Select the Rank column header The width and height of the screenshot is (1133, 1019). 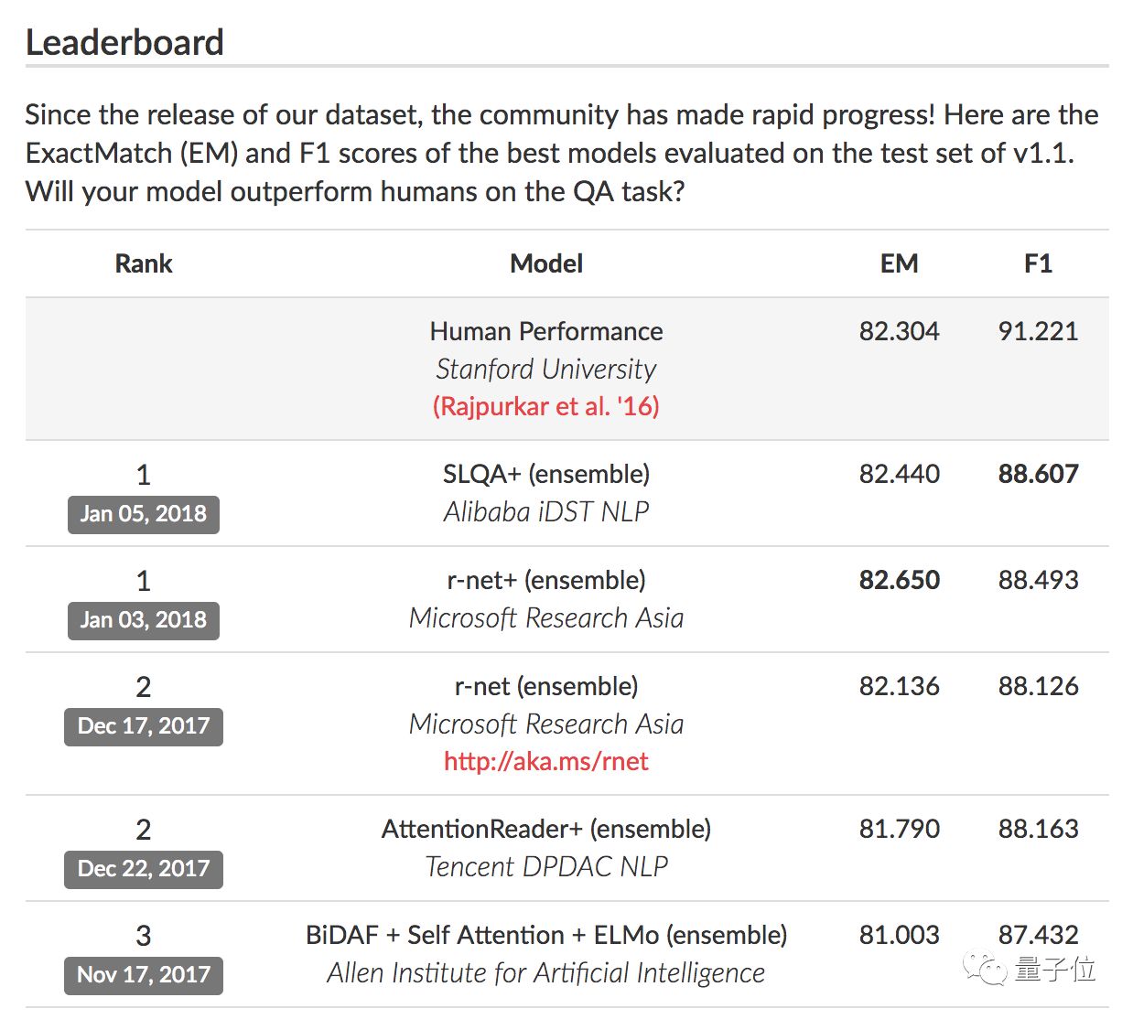click(x=144, y=263)
